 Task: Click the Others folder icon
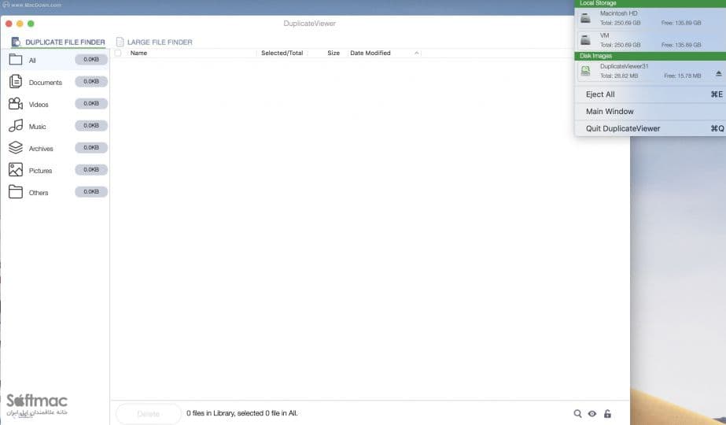[15, 192]
